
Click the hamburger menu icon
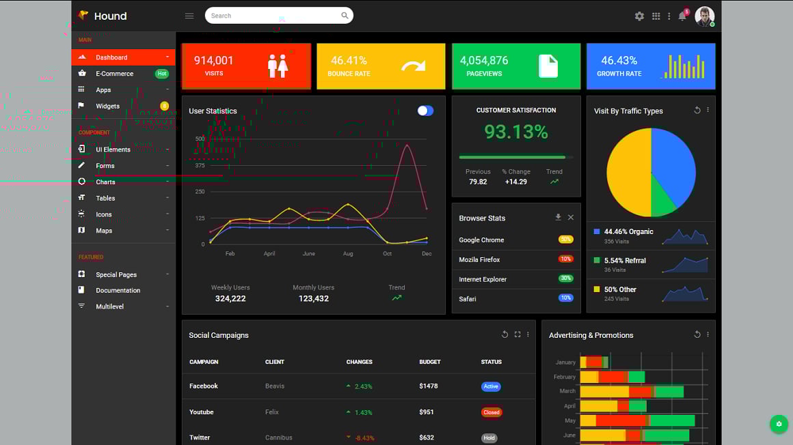(189, 16)
